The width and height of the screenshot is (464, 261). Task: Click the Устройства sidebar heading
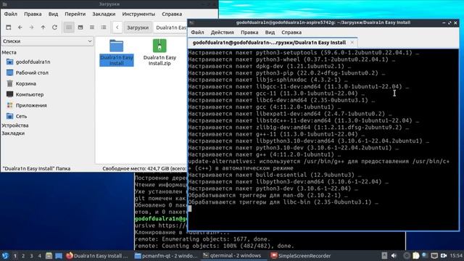[15, 125]
